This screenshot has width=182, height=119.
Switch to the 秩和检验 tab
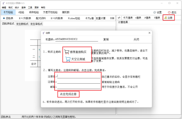(34, 12)
